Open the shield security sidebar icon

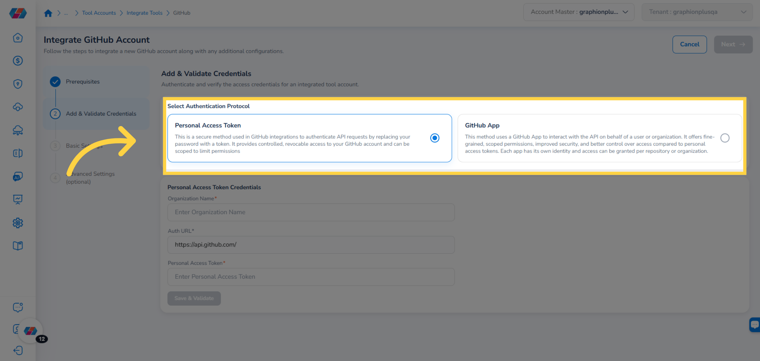pos(18,84)
